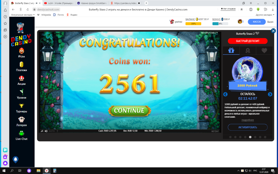278x174 pixels.
Task: Open a new browser tab
Action: click(x=146, y=3)
